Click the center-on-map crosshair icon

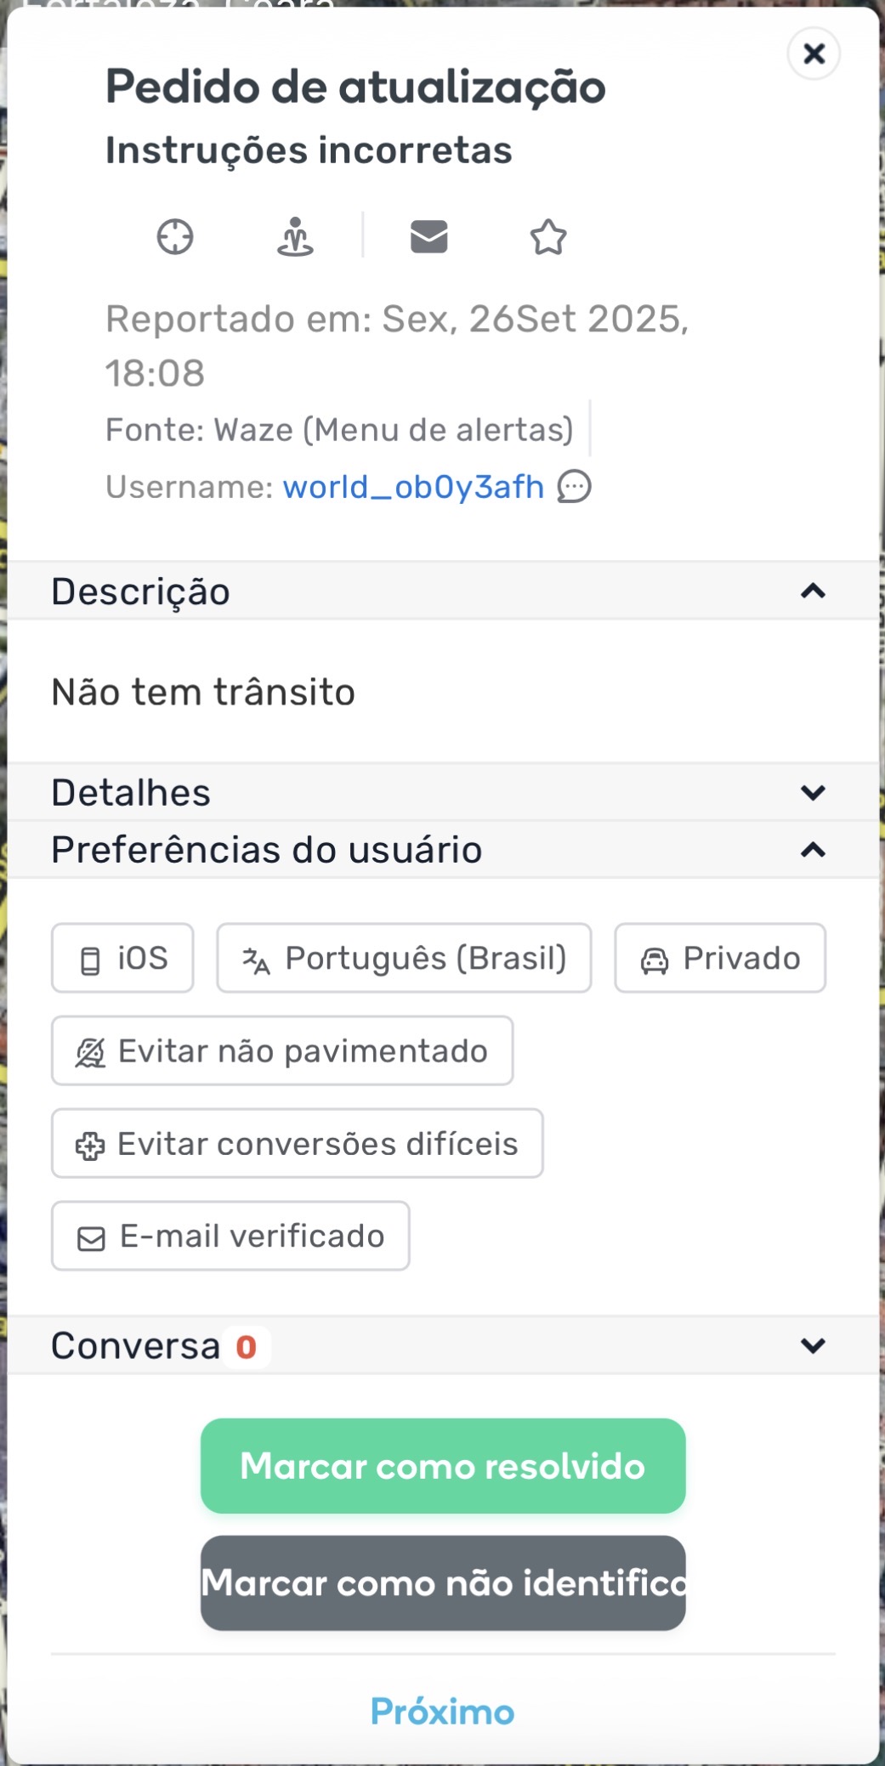(x=175, y=237)
